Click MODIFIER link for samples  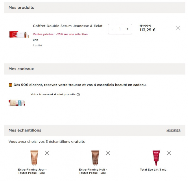tap(173, 131)
